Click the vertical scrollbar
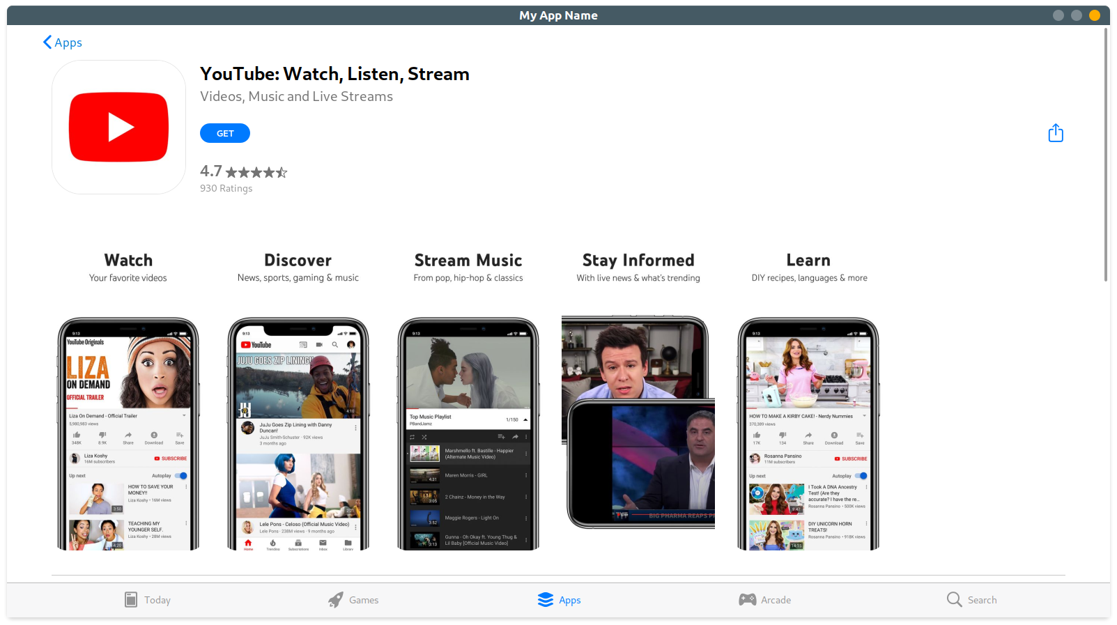Screen dimensions: 1117x625 tap(1106, 154)
